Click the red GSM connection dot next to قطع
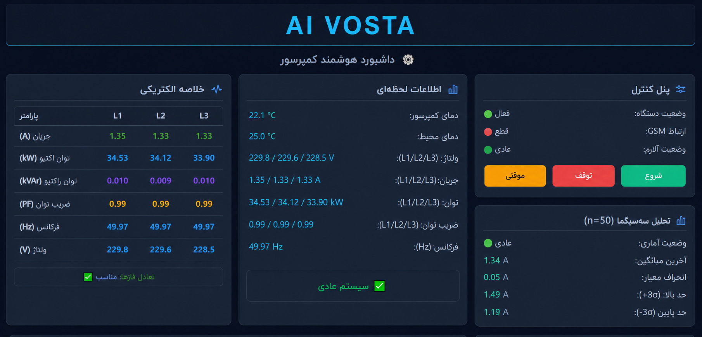This screenshot has width=702, height=337. 488,132
